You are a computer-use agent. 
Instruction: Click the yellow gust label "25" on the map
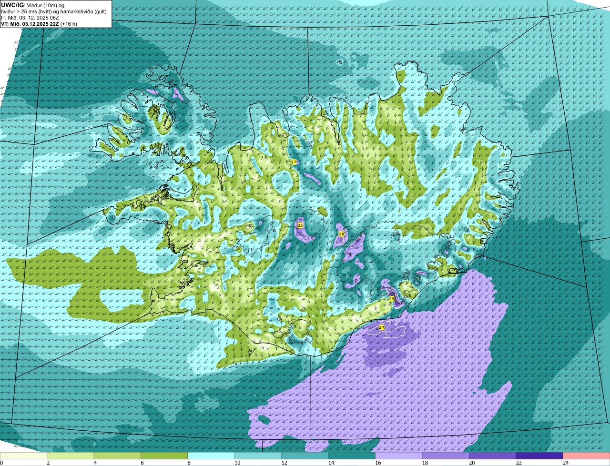(x=300, y=225)
